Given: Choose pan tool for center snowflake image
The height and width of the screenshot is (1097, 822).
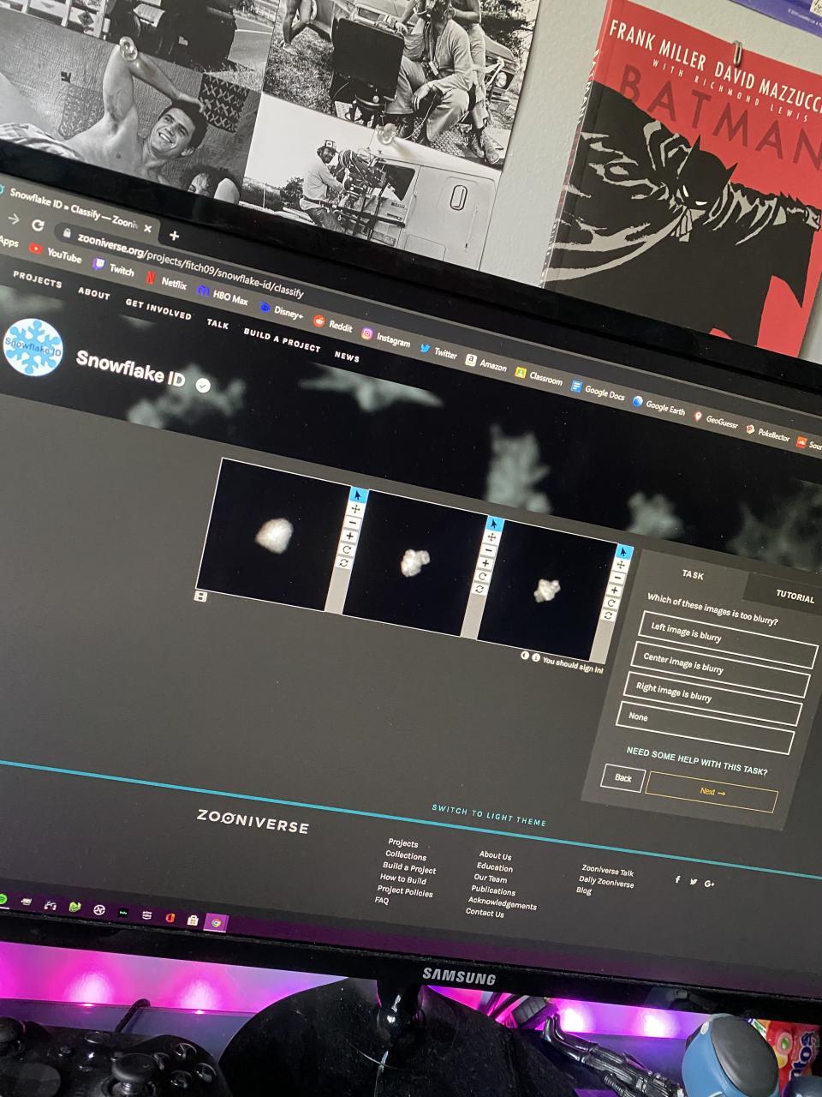Looking at the screenshot, I should coord(491,537).
